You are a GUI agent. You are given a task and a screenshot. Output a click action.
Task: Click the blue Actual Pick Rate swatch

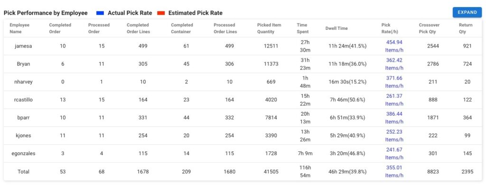(x=100, y=13)
